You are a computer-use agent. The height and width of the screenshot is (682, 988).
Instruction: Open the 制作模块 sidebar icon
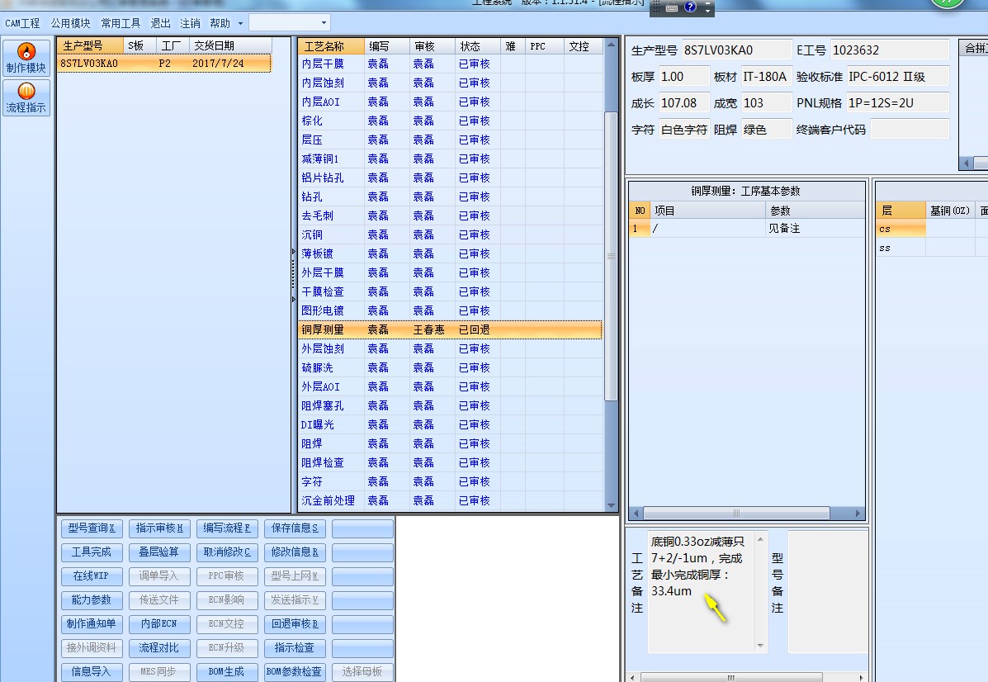coord(26,58)
